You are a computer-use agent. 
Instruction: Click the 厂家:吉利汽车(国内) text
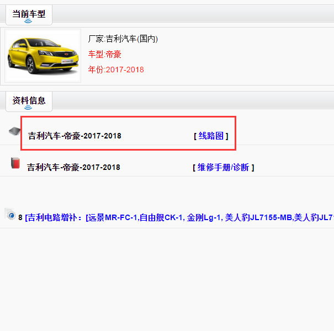coord(123,39)
